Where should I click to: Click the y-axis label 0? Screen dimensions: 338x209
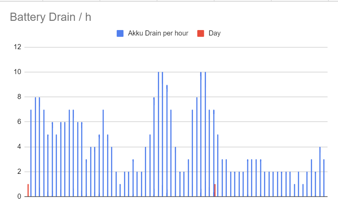[x=19, y=197]
